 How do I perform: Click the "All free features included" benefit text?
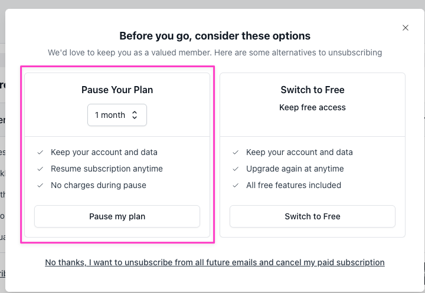(x=294, y=185)
